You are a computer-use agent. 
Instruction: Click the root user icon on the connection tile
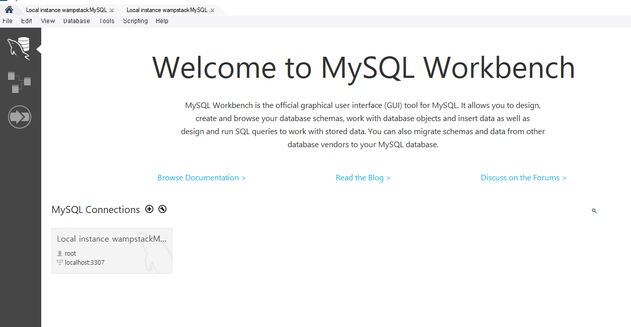click(x=59, y=253)
